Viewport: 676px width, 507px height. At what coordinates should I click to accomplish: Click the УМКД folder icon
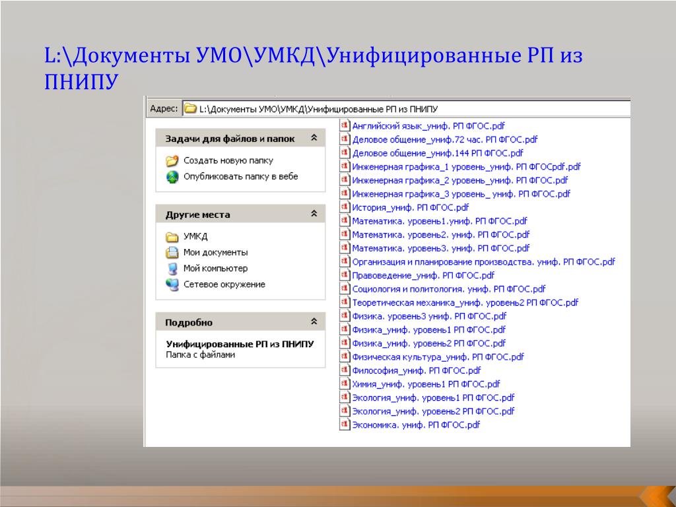(x=172, y=237)
